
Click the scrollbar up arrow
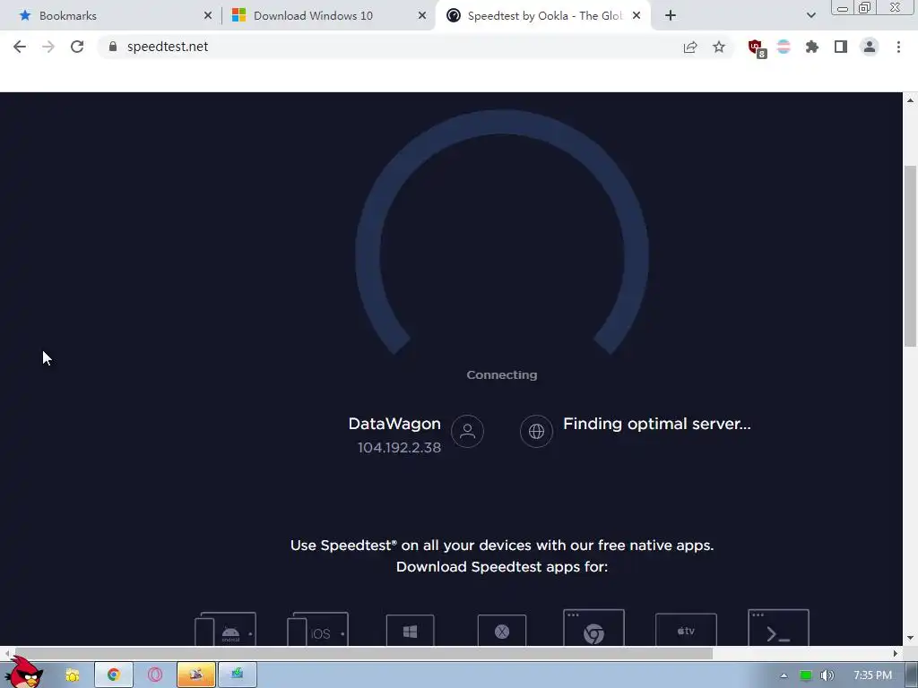coord(910,100)
